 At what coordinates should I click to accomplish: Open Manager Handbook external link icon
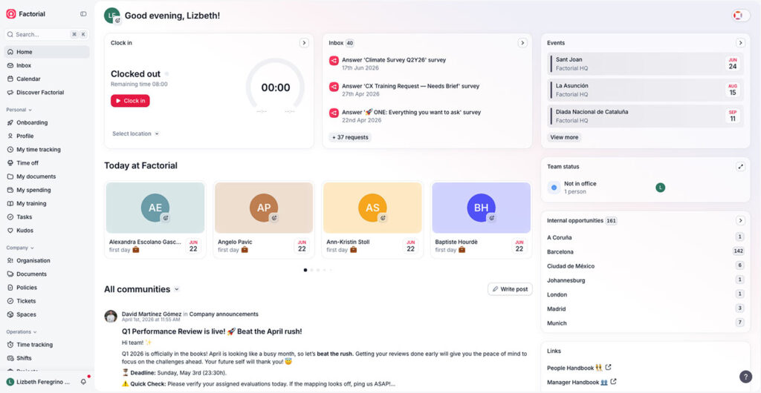[x=613, y=382]
